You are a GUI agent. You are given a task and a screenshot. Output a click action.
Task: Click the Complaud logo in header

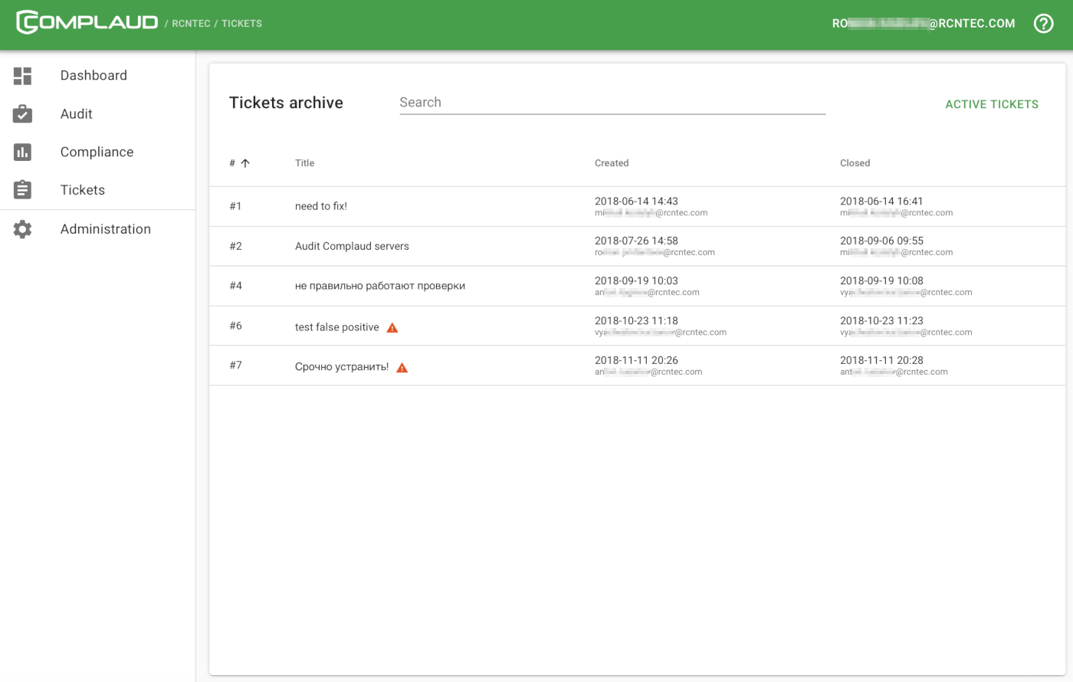click(87, 22)
